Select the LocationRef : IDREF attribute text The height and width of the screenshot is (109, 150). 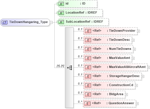coord(81,12)
